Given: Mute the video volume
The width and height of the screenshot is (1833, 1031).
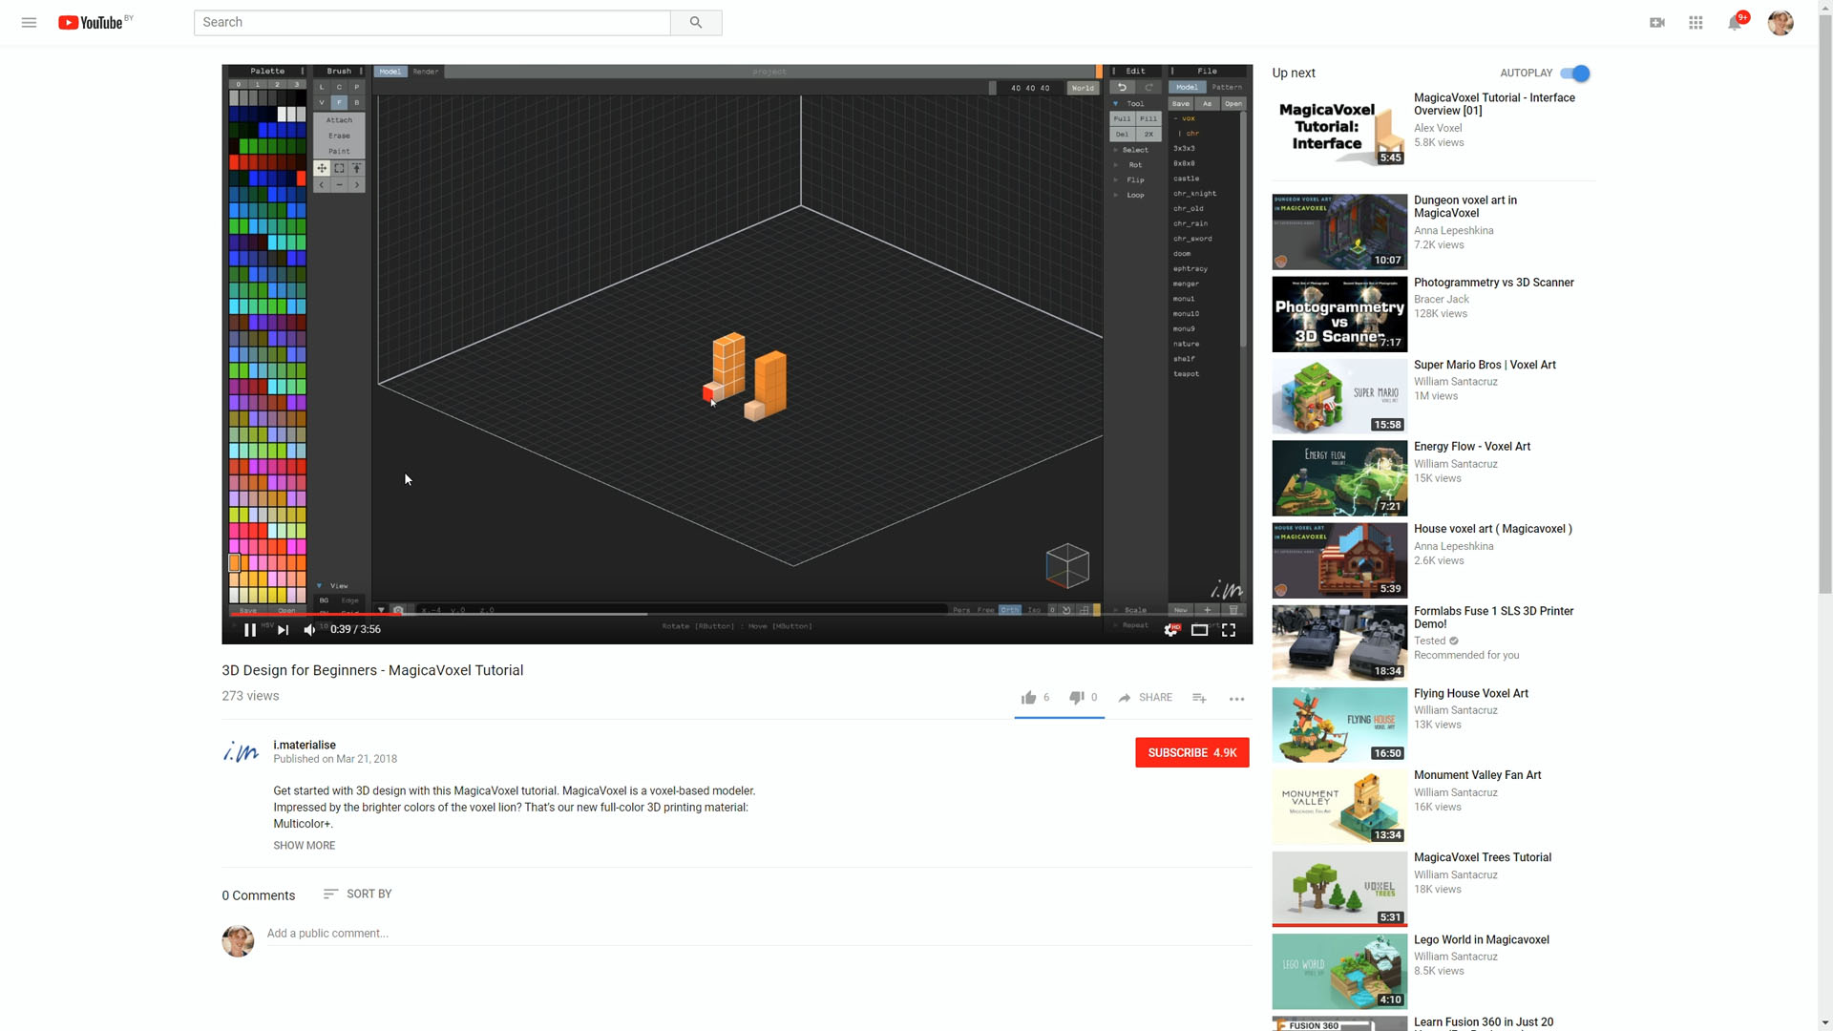Looking at the screenshot, I should pyautogui.click(x=310, y=630).
